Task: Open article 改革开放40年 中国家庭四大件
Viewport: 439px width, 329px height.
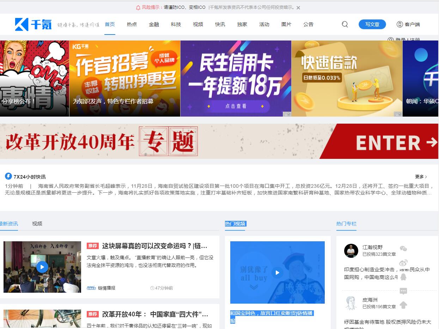Action: (156, 314)
